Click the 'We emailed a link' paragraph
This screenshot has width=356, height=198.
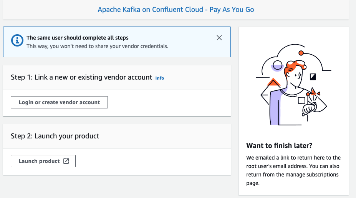[293, 170]
